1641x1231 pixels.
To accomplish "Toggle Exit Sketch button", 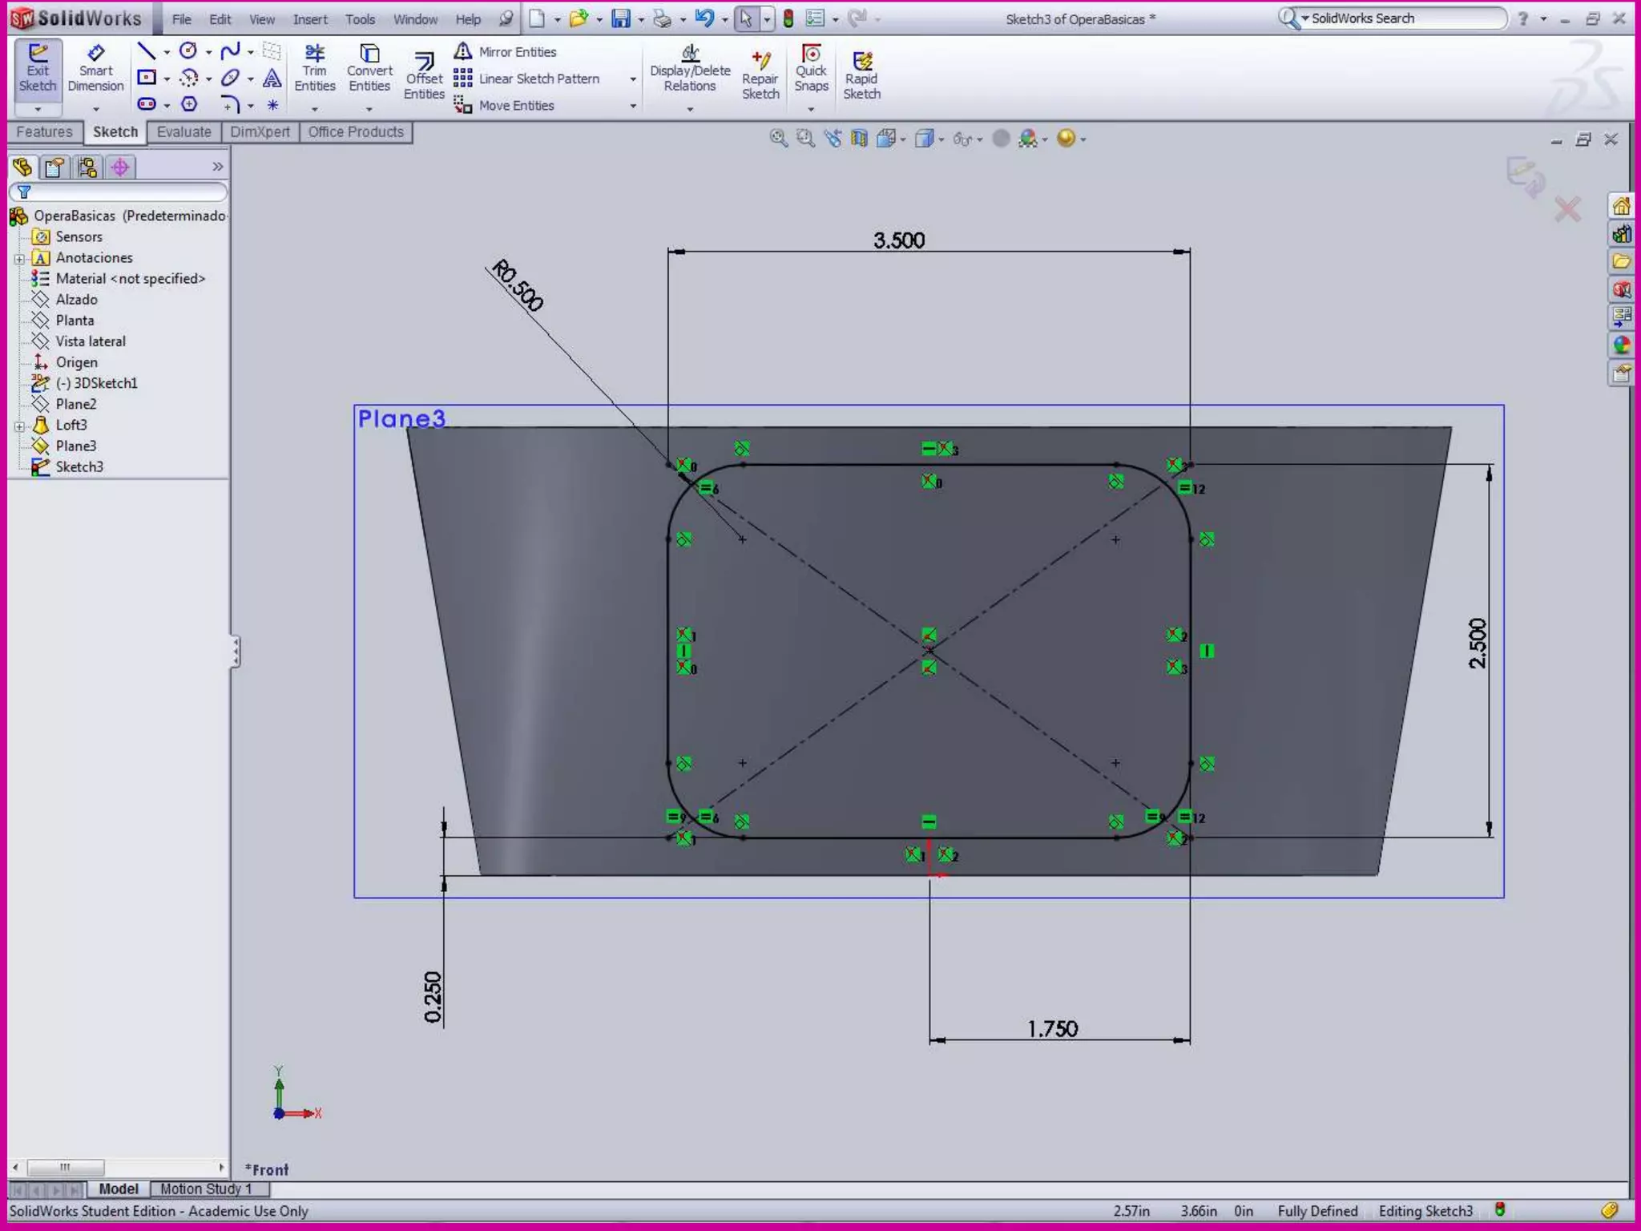I will 38,70.
